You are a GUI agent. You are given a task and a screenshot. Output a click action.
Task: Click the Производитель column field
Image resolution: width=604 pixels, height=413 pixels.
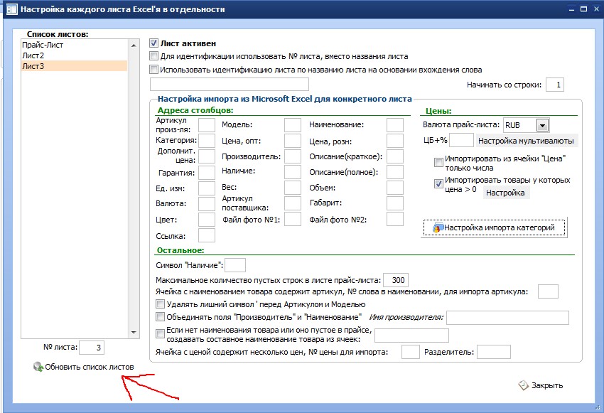[293, 156]
